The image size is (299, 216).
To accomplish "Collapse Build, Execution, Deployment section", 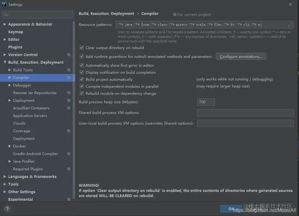I will tap(5, 62).
